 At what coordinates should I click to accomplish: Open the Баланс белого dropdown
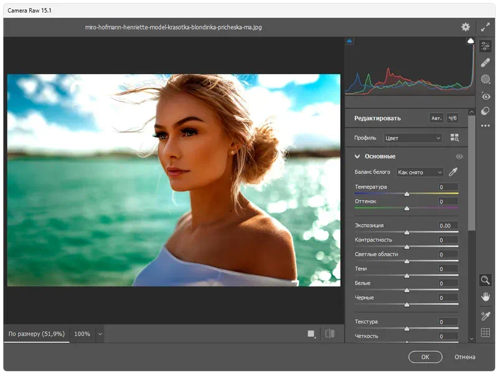[420, 172]
